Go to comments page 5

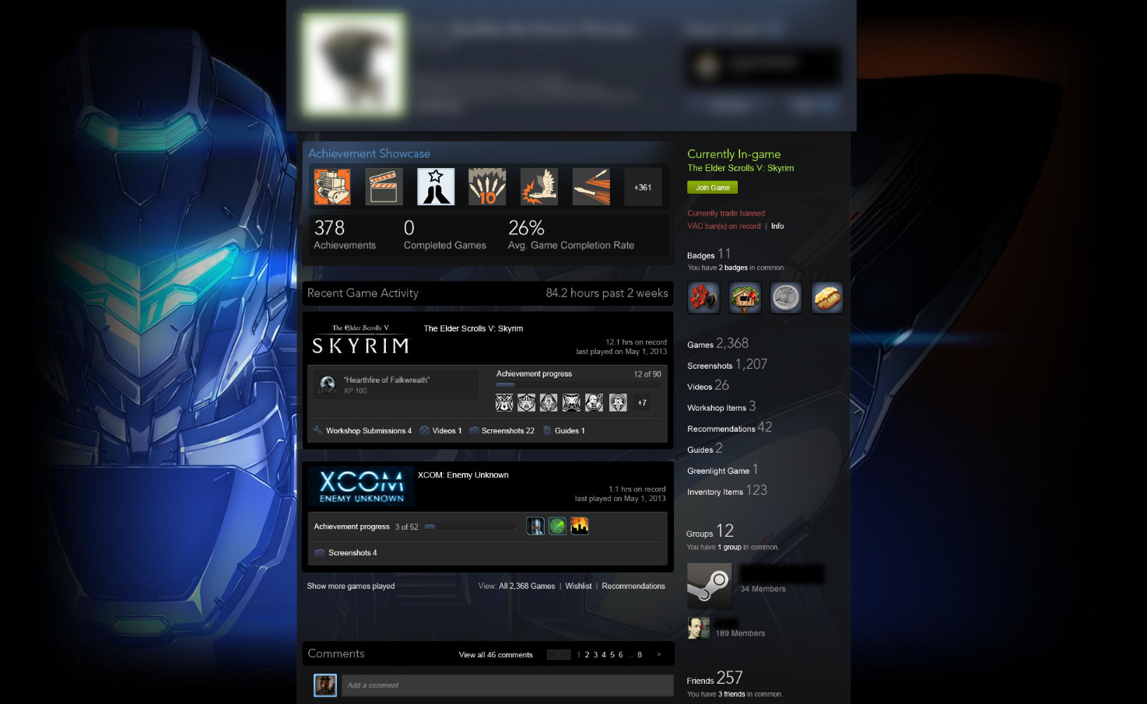(612, 655)
